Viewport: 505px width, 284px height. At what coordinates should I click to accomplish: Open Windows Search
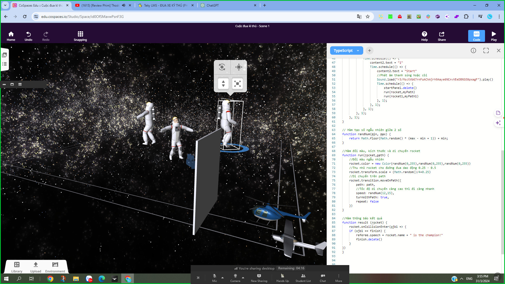(19, 279)
